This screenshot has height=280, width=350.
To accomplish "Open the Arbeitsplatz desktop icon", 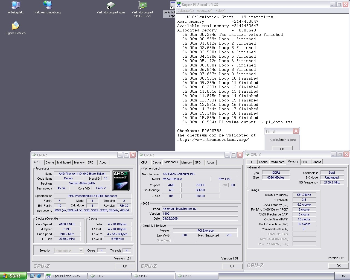I will tap(16, 7).
